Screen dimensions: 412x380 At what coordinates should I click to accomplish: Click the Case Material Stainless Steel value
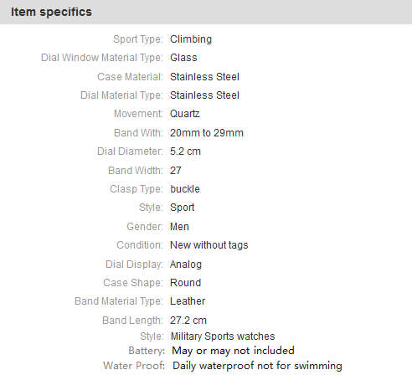(x=204, y=77)
